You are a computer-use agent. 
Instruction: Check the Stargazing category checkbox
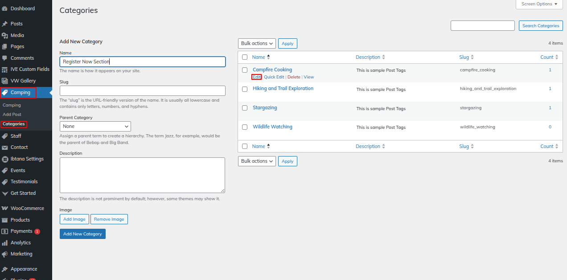click(x=244, y=108)
